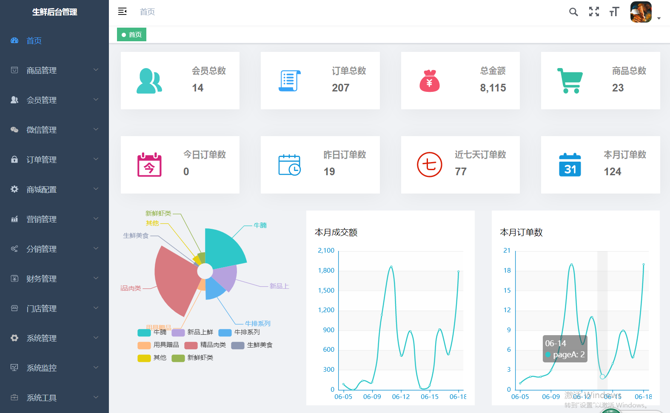Click the today's orders calendar icon
Viewport: 670px width, 413px height.
149,165
